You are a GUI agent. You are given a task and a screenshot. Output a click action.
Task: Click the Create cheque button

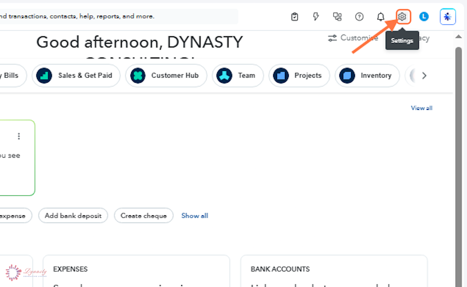[144, 216]
